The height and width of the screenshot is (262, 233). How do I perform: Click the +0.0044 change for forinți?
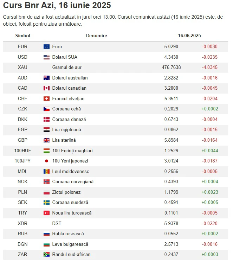210,151
